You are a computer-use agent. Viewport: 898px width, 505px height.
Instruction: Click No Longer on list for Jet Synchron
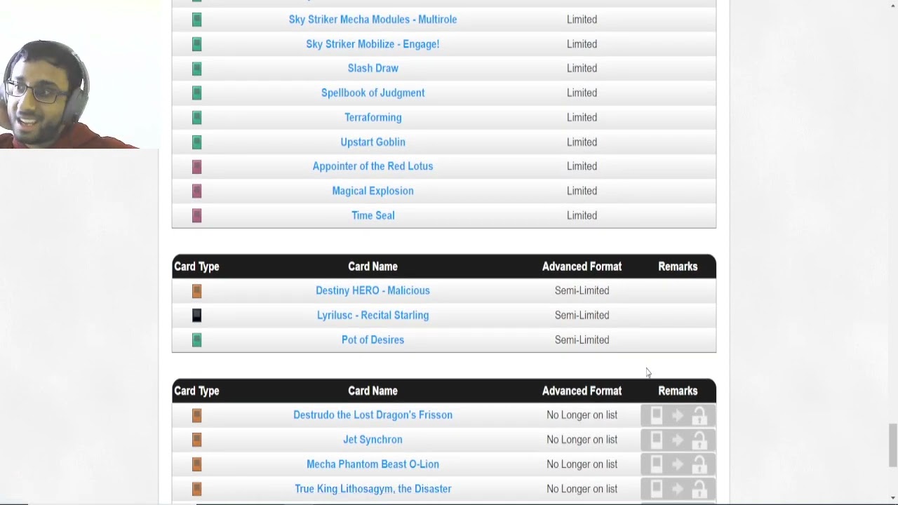pos(582,439)
